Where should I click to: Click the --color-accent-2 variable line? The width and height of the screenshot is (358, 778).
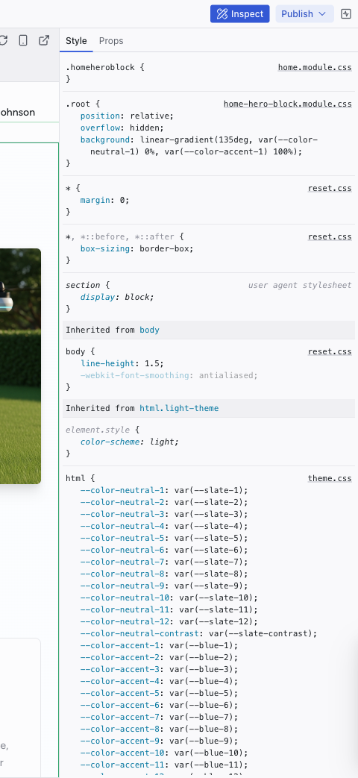coord(159,657)
